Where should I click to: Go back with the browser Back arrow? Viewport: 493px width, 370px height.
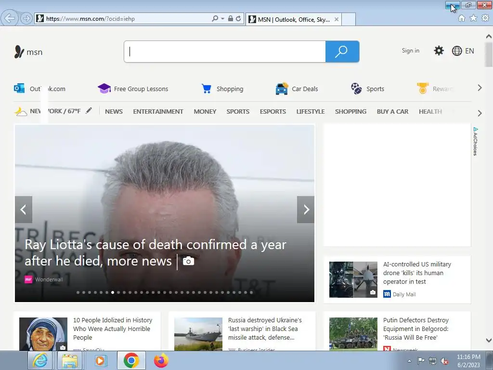(10, 18)
